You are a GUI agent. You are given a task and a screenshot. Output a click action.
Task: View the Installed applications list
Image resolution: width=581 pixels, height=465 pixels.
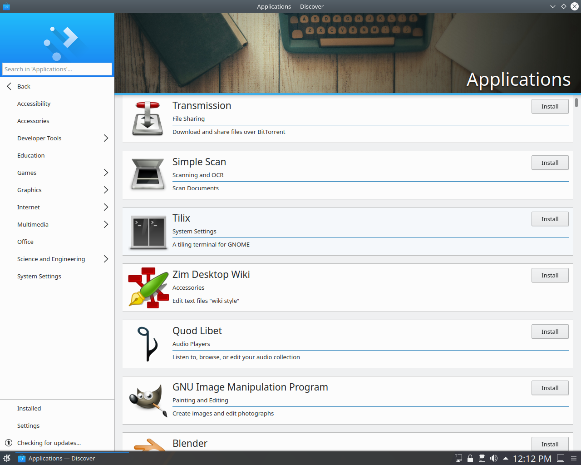(x=57, y=408)
